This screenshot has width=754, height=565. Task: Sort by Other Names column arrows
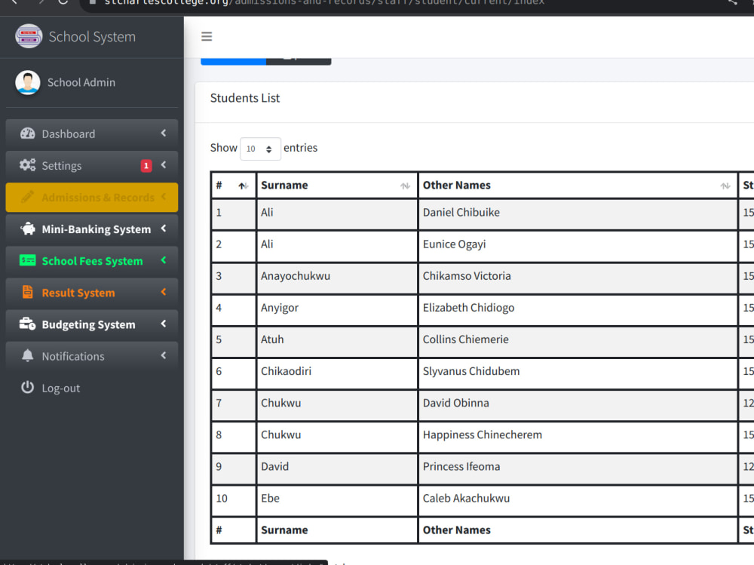point(725,186)
